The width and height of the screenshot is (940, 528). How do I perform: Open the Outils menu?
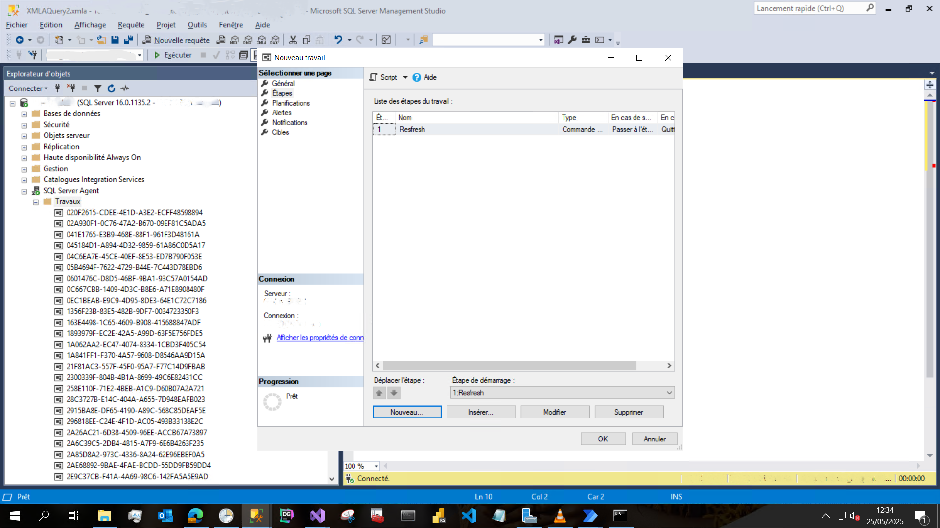(x=197, y=25)
